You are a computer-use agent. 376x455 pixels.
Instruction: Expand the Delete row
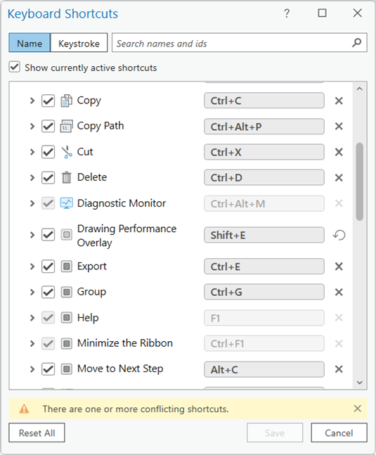(32, 178)
